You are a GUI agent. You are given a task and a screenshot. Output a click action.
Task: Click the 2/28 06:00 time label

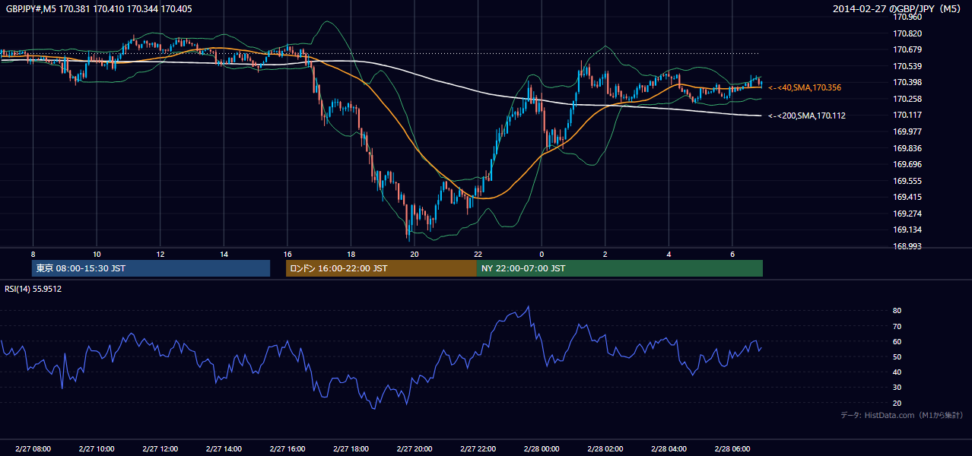click(x=732, y=448)
